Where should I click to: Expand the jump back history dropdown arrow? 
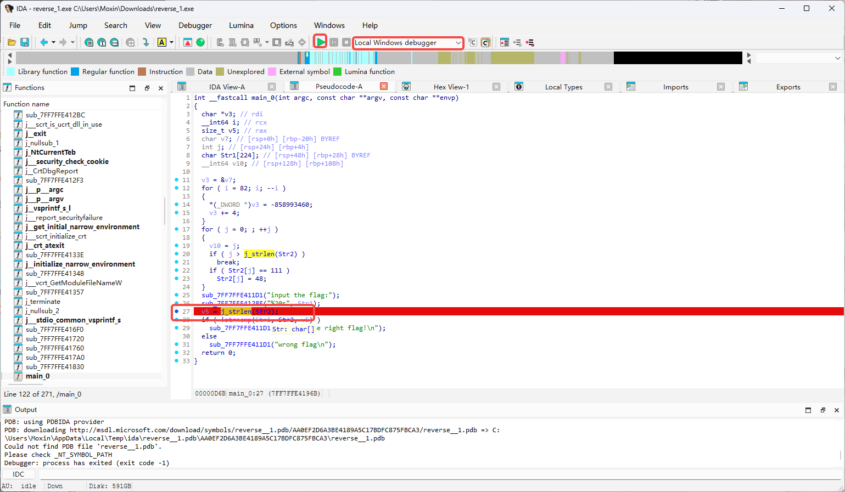[53, 42]
